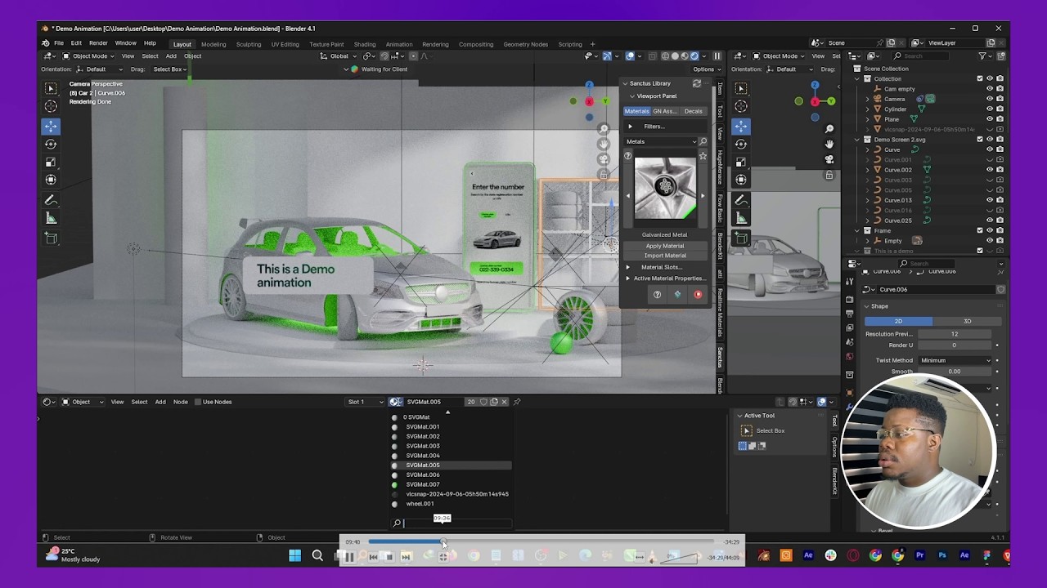Select the Add Cube tool in left viewport
Image resolution: width=1047 pixels, height=588 pixels.
point(51,238)
